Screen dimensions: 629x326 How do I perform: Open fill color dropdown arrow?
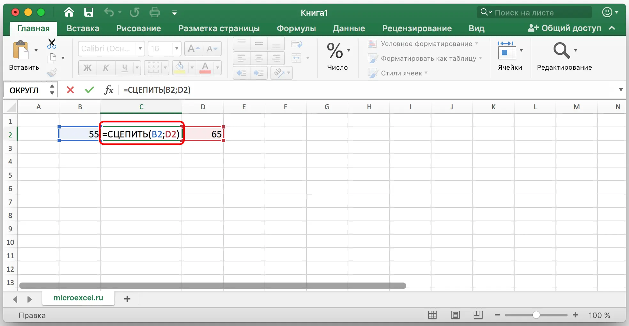192,68
